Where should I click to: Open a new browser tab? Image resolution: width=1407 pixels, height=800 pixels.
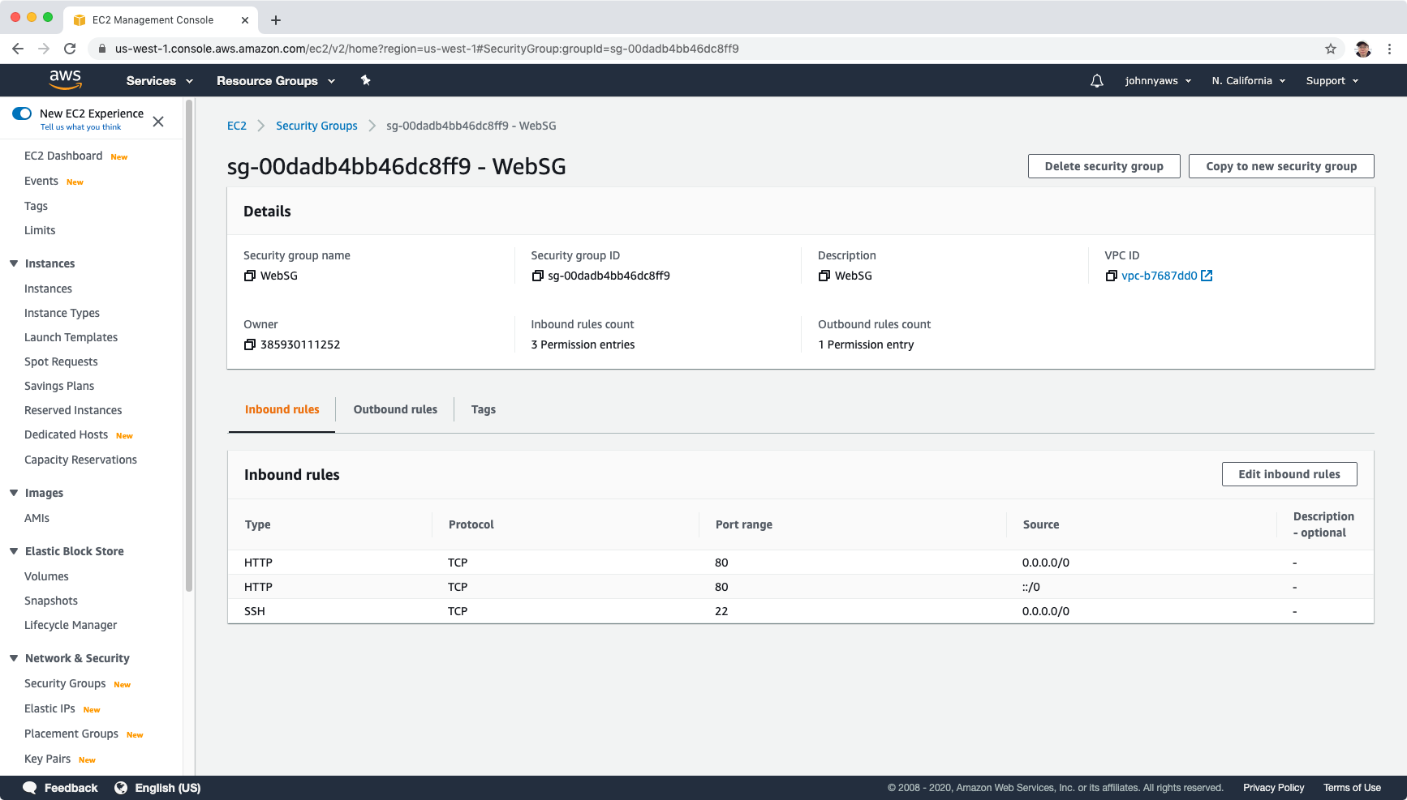(276, 20)
